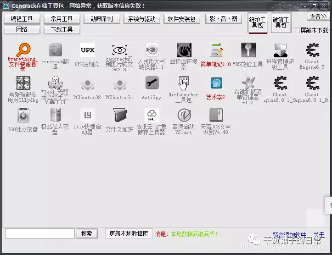Screen dimensions: 332x255
Task: Switch to 网络 category
Action: (22, 29)
